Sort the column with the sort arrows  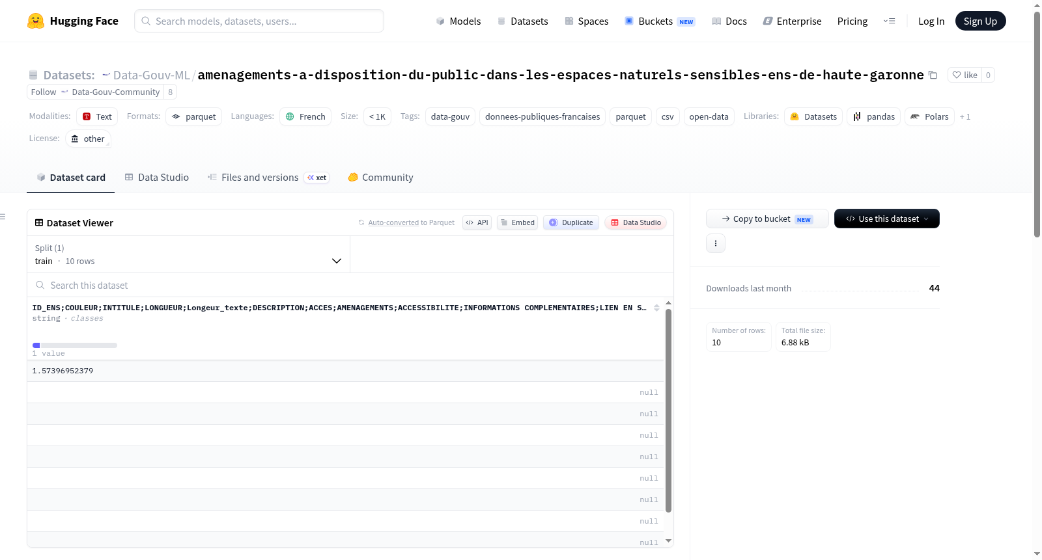pyautogui.click(x=656, y=308)
